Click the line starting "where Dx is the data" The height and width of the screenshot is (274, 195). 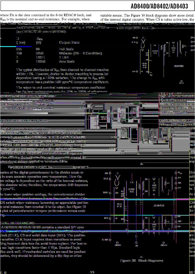pos(46,15)
